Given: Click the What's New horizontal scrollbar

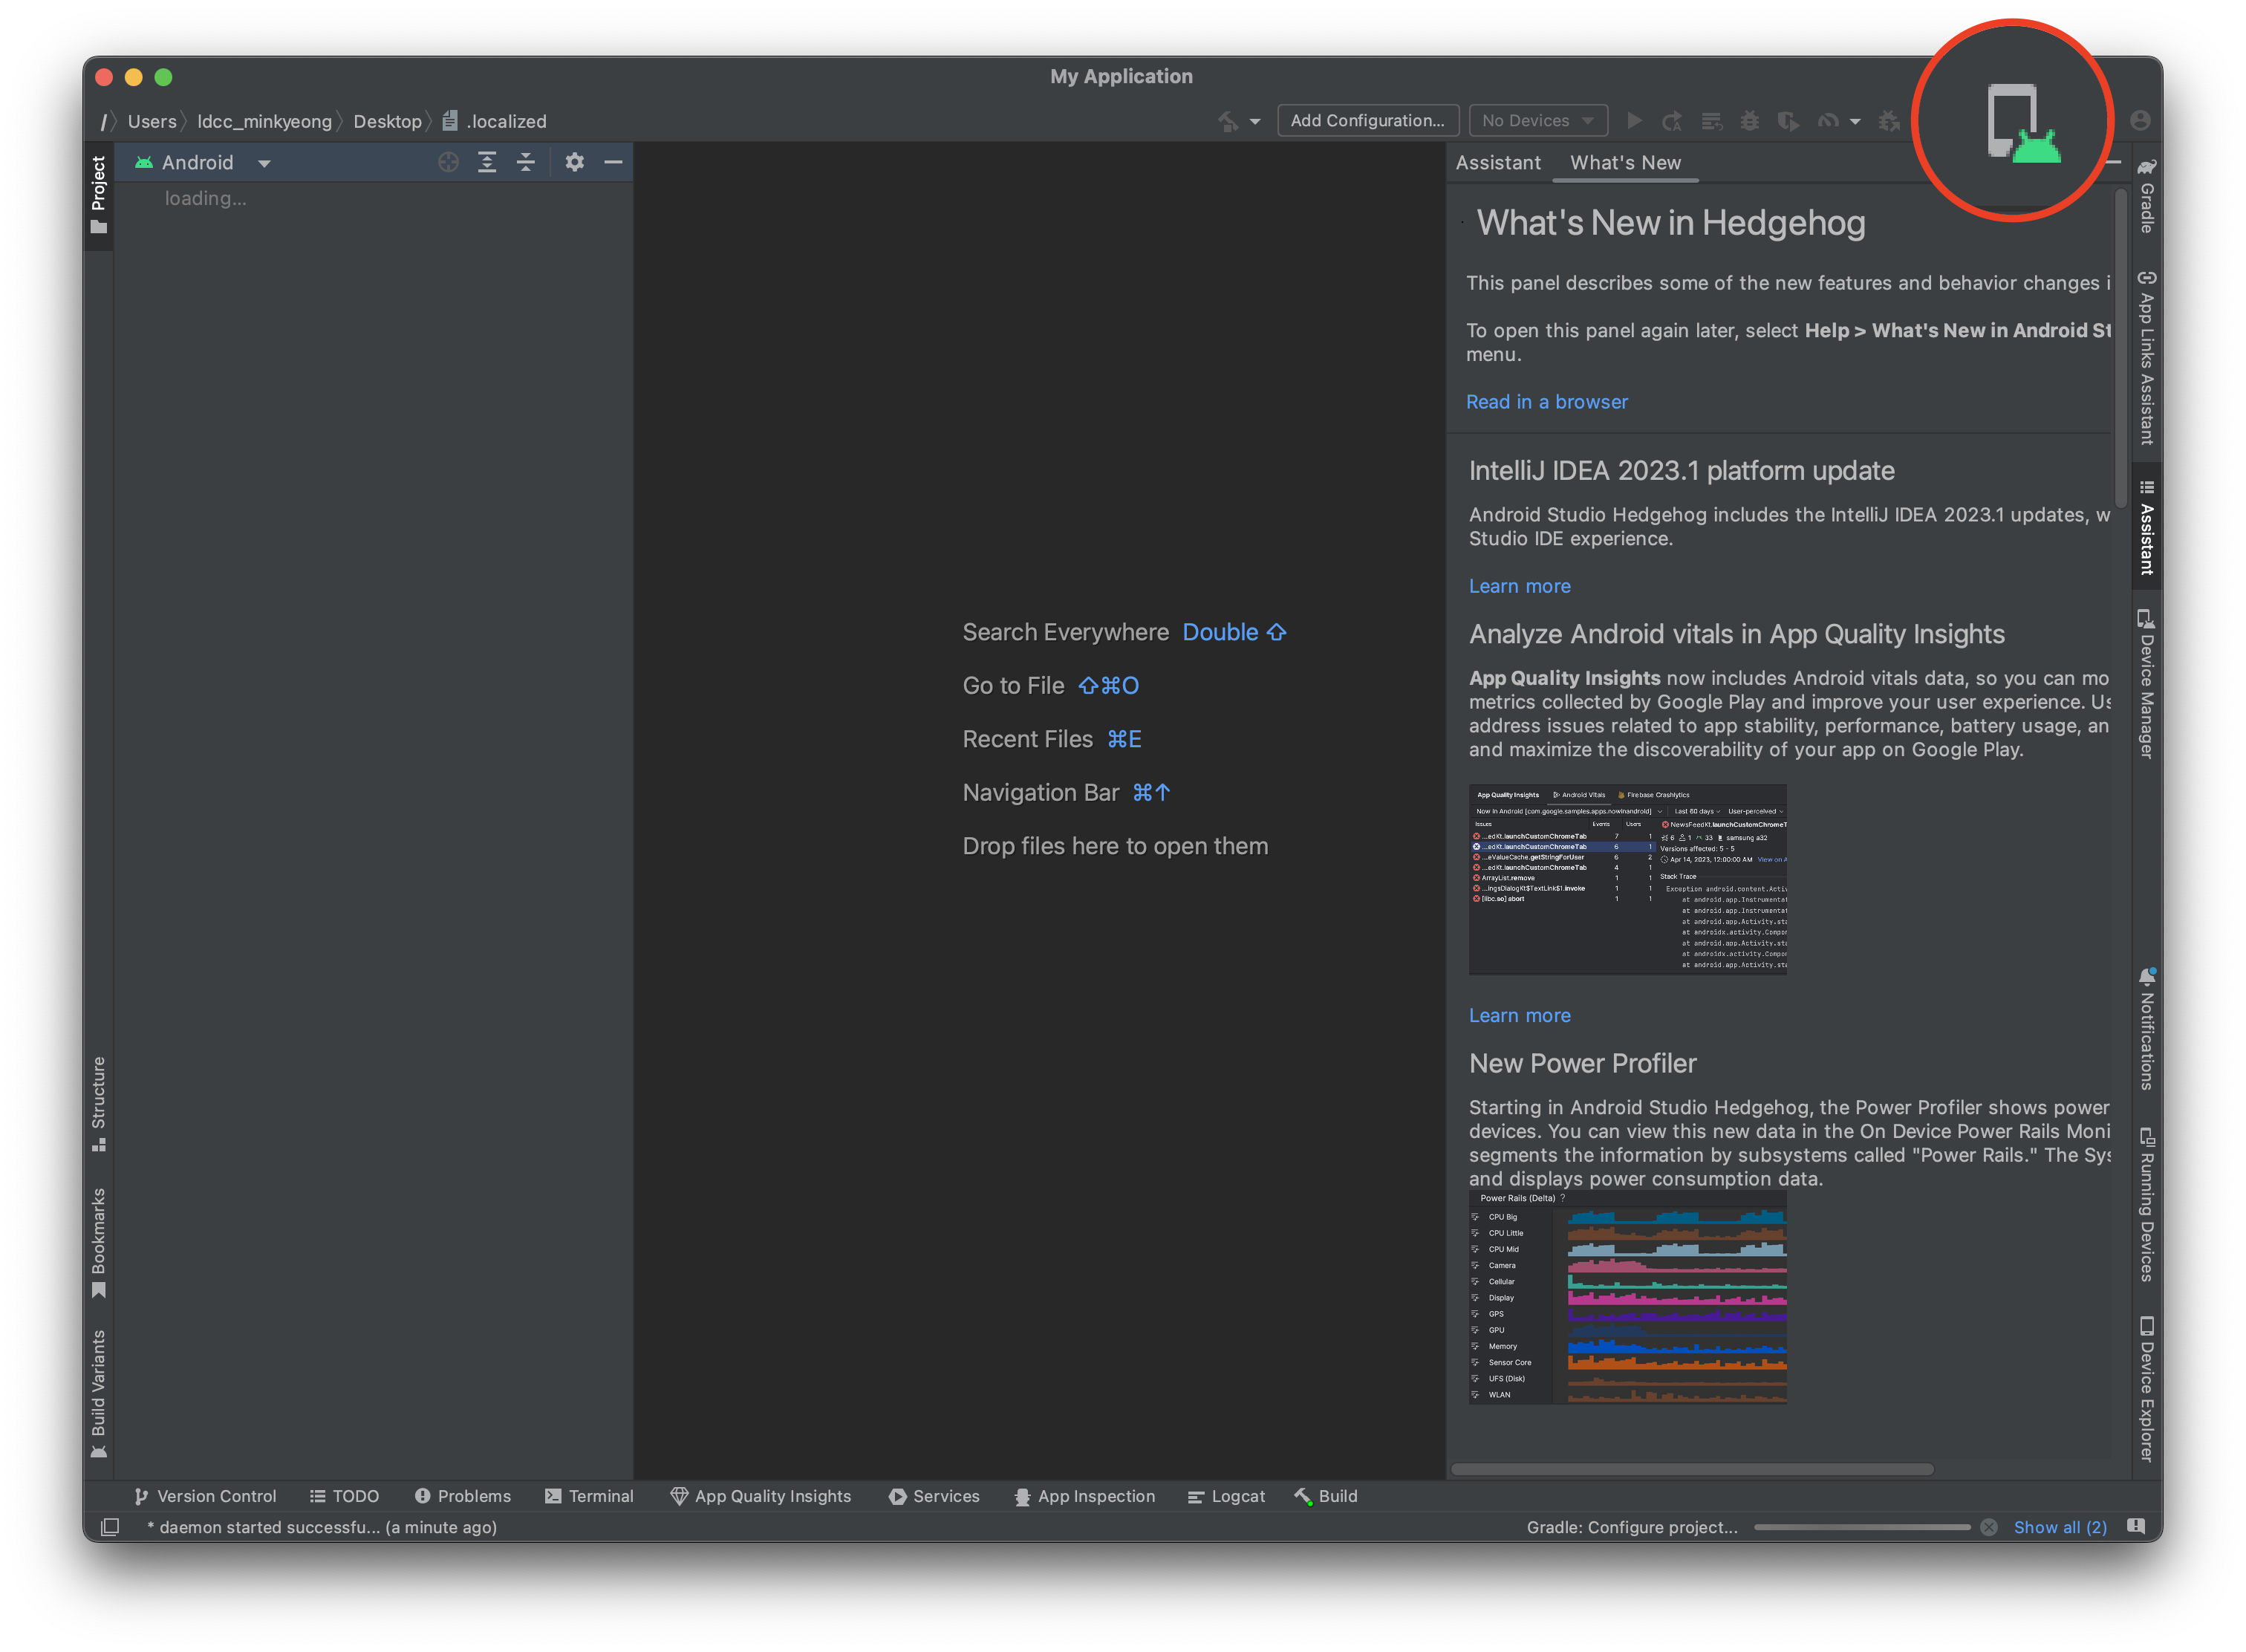Looking at the screenshot, I should 1691,1469.
